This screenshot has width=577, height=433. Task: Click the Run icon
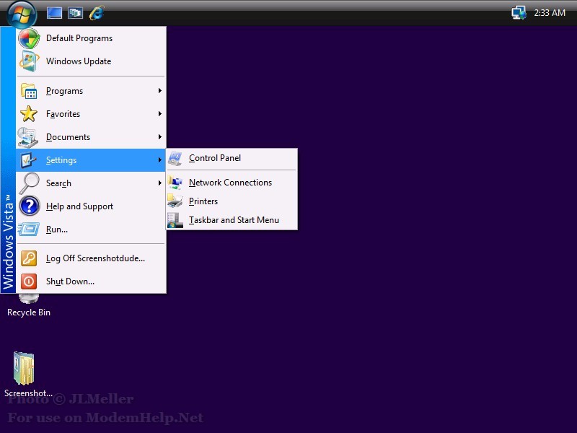28,229
